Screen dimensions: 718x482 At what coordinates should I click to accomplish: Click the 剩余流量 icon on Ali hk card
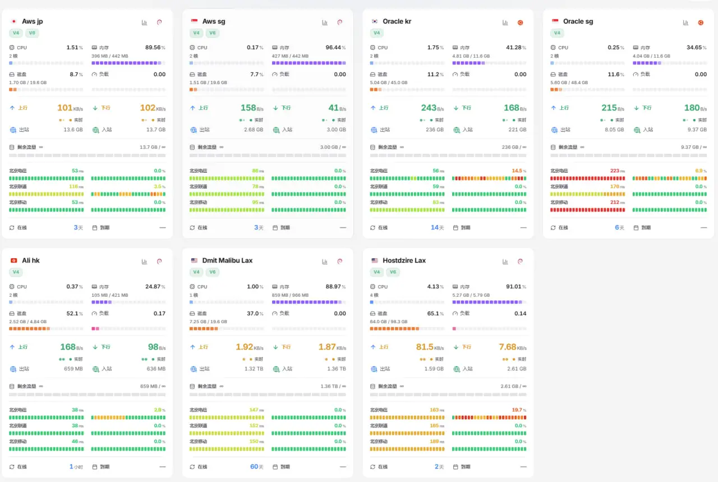tap(12, 386)
